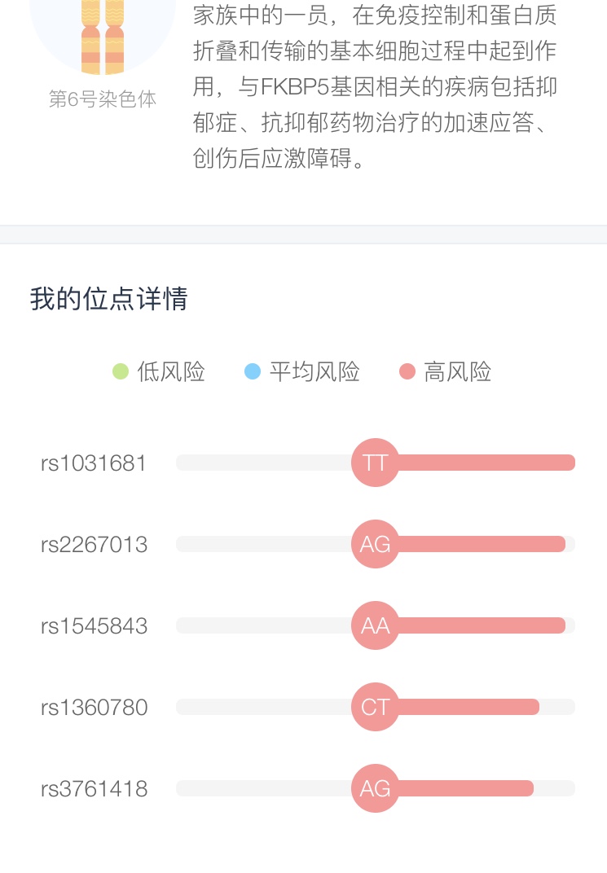Viewport: 607px width, 873px height.
Task: Tap the AG genotype circle for rs2267013
Action: [x=376, y=544]
